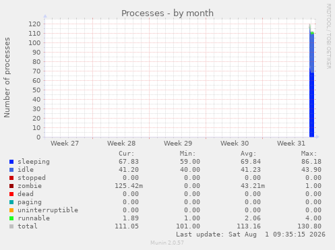
Task: Click idle maximum value 43.90
Action: pyautogui.click(x=311, y=170)
